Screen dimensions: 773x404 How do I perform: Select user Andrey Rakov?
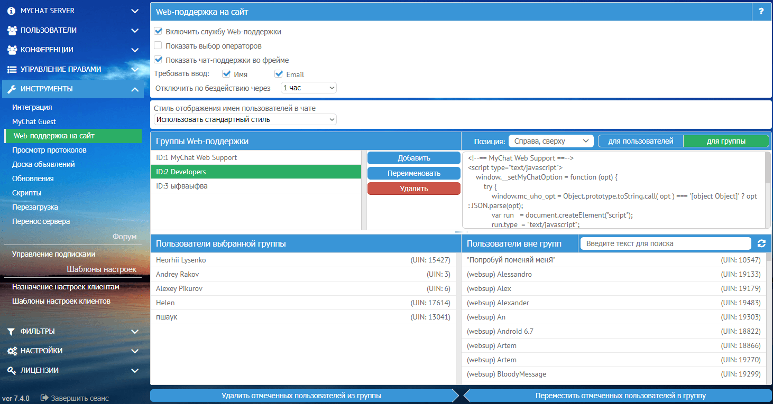pyautogui.click(x=303, y=275)
